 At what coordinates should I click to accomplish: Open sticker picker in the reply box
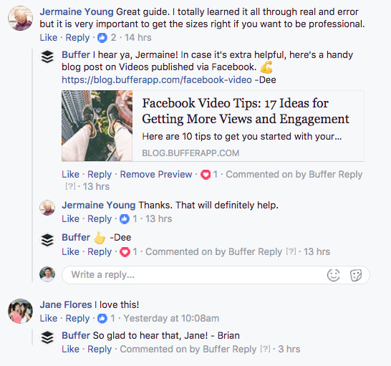pyautogui.click(x=356, y=276)
